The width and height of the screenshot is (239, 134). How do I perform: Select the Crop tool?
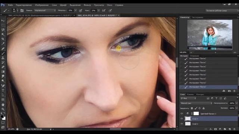click(3, 39)
